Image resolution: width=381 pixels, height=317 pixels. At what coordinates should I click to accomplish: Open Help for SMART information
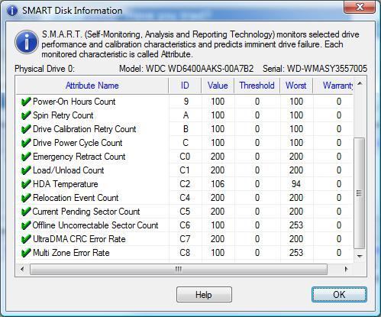click(204, 295)
